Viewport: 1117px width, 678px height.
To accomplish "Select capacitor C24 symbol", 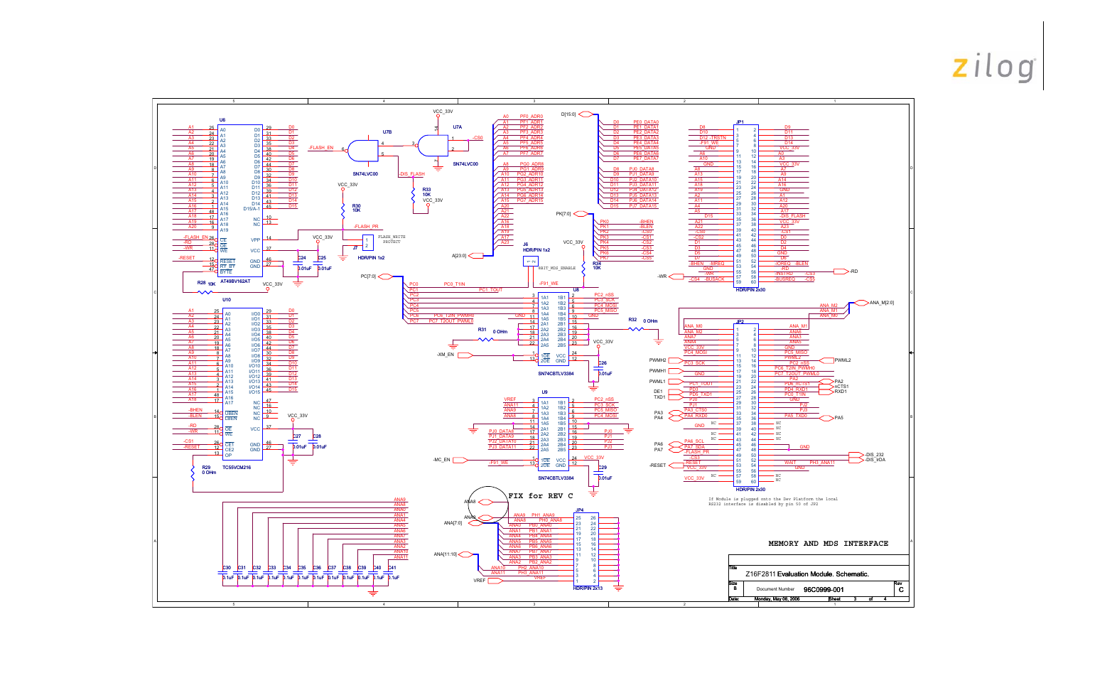I will pos(298,264).
